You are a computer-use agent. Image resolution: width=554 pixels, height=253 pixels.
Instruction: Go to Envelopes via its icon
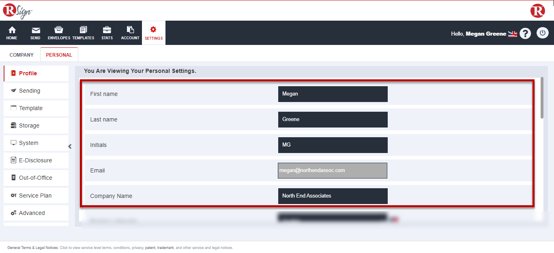pos(59,30)
